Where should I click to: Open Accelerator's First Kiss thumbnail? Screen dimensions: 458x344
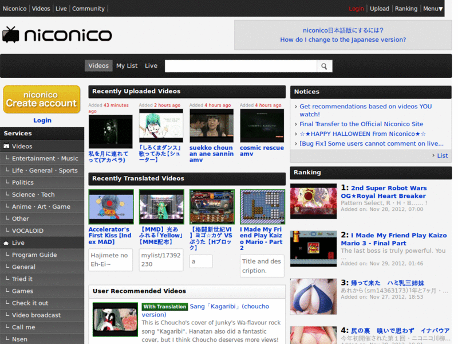(111, 207)
